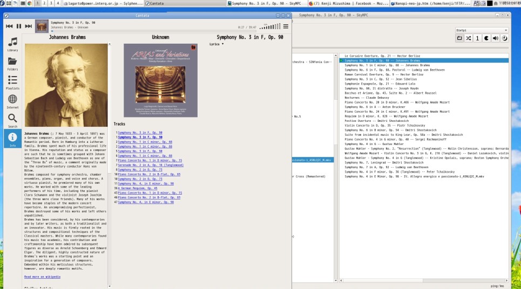Viewport: 521px width, 289px height.
Task: Open Cantata's hamburger main menu
Action: [x=286, y=26]
